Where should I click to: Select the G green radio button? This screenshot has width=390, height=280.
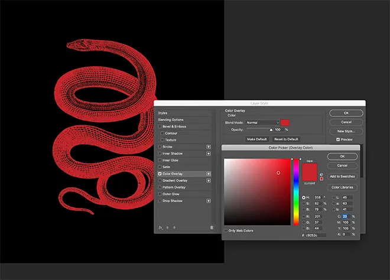point(304,222)
